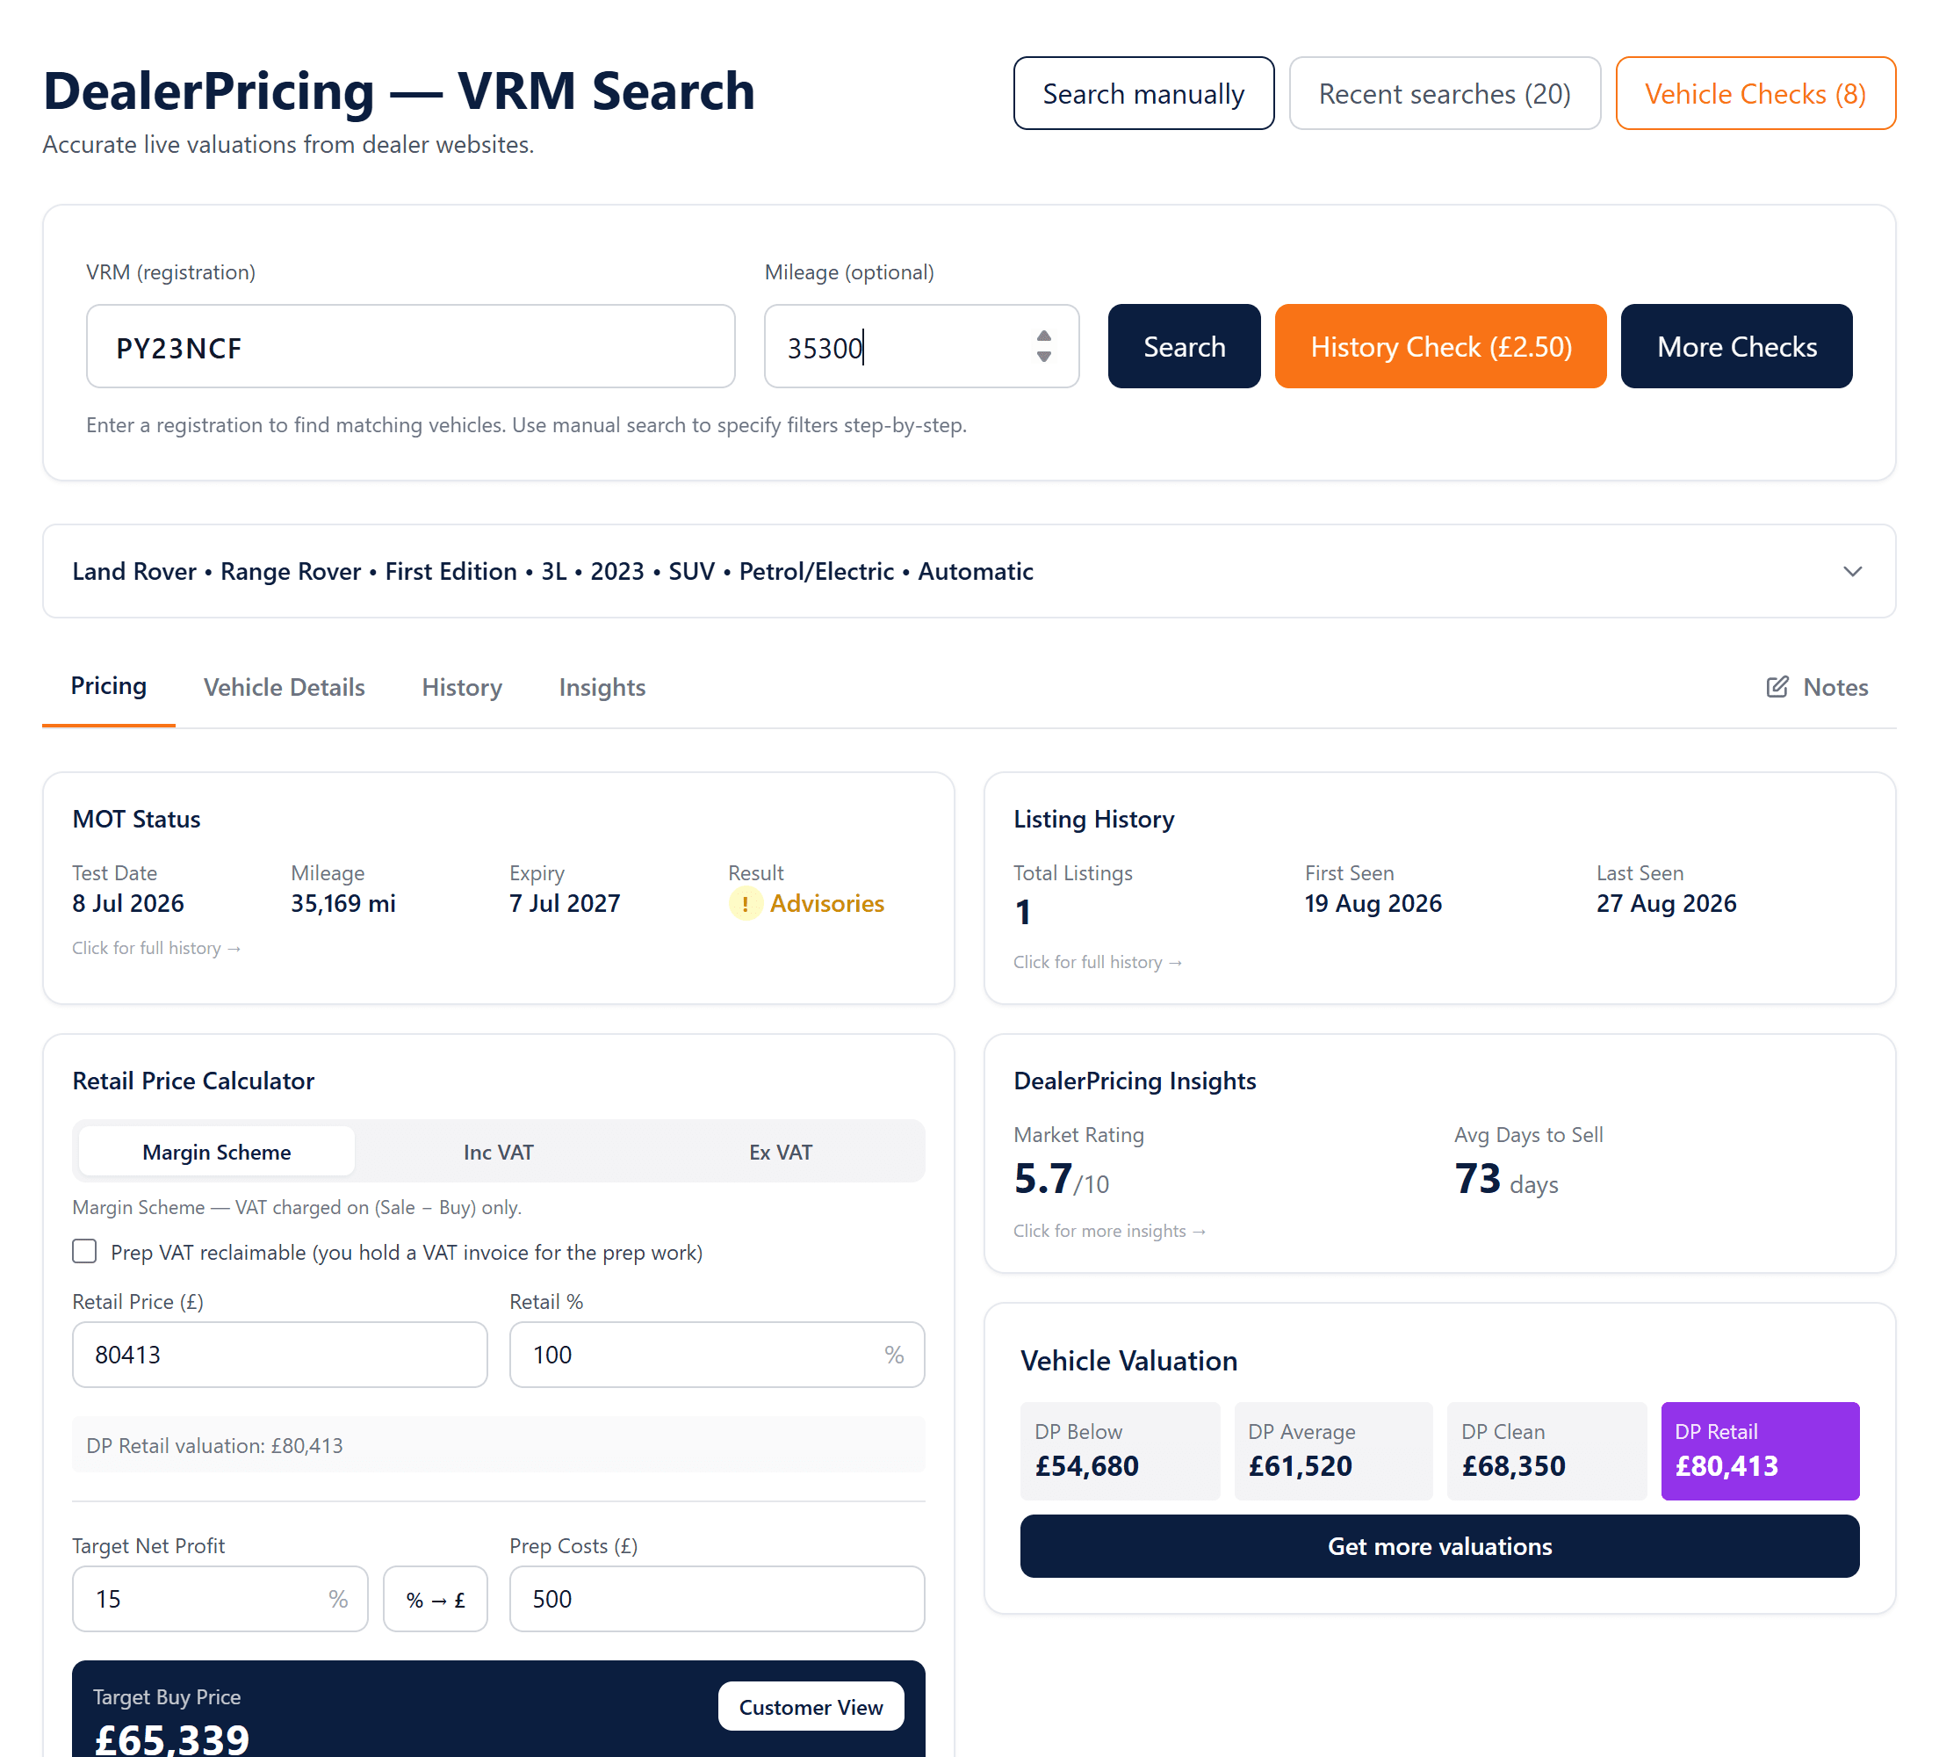Focus the VRM registration field
This screenshot has height=1757, width=1939.
click(x=411, y=346)
